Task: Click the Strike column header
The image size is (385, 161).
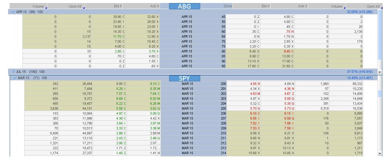Action: tap(228, 6)
